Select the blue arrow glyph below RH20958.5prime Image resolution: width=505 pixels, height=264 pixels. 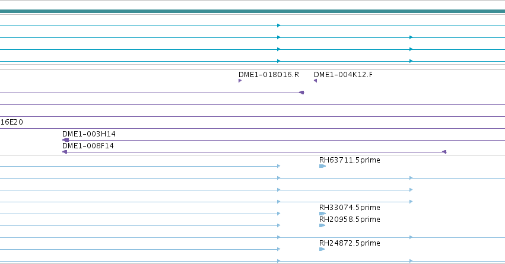click(322, 225)
